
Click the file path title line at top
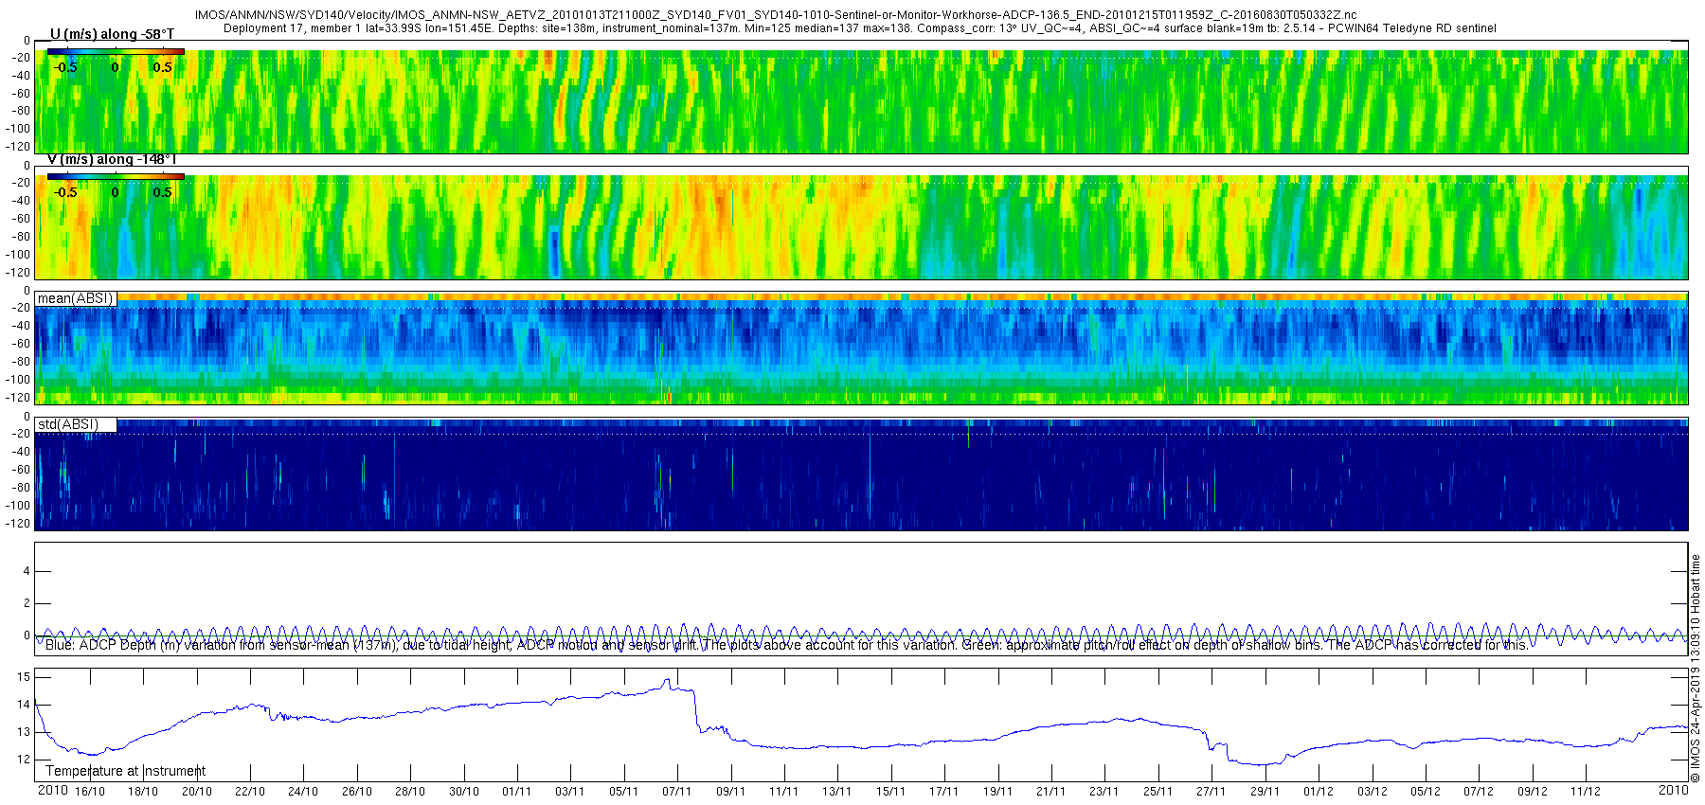pos(775,15)
